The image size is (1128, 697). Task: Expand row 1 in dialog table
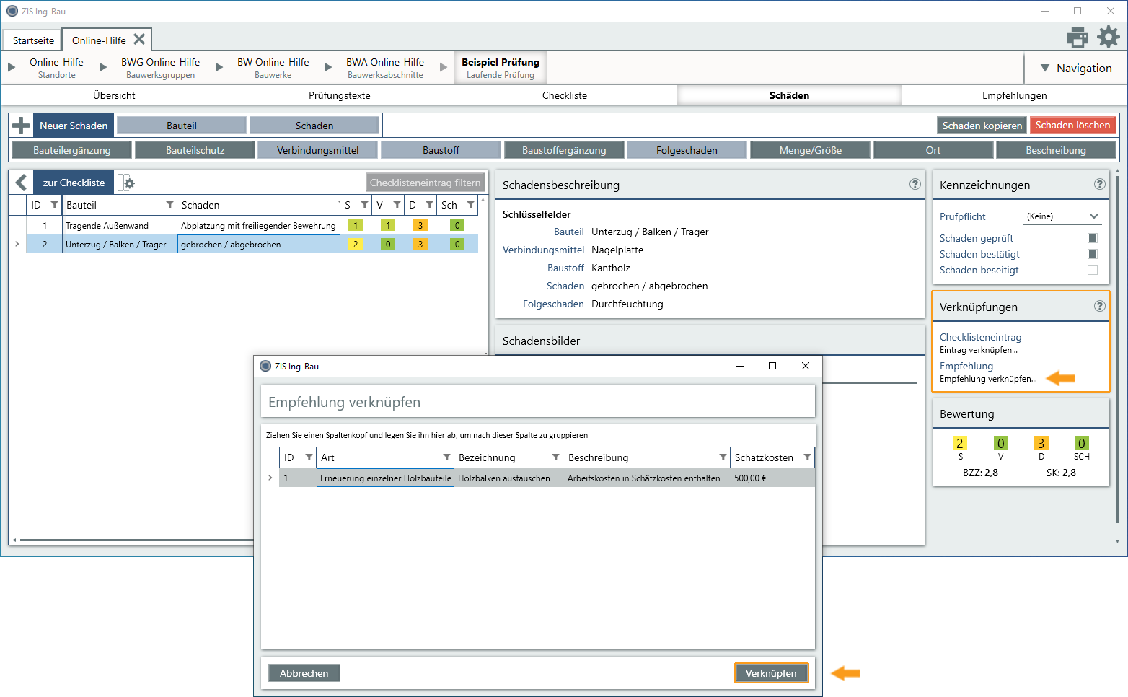270,478
